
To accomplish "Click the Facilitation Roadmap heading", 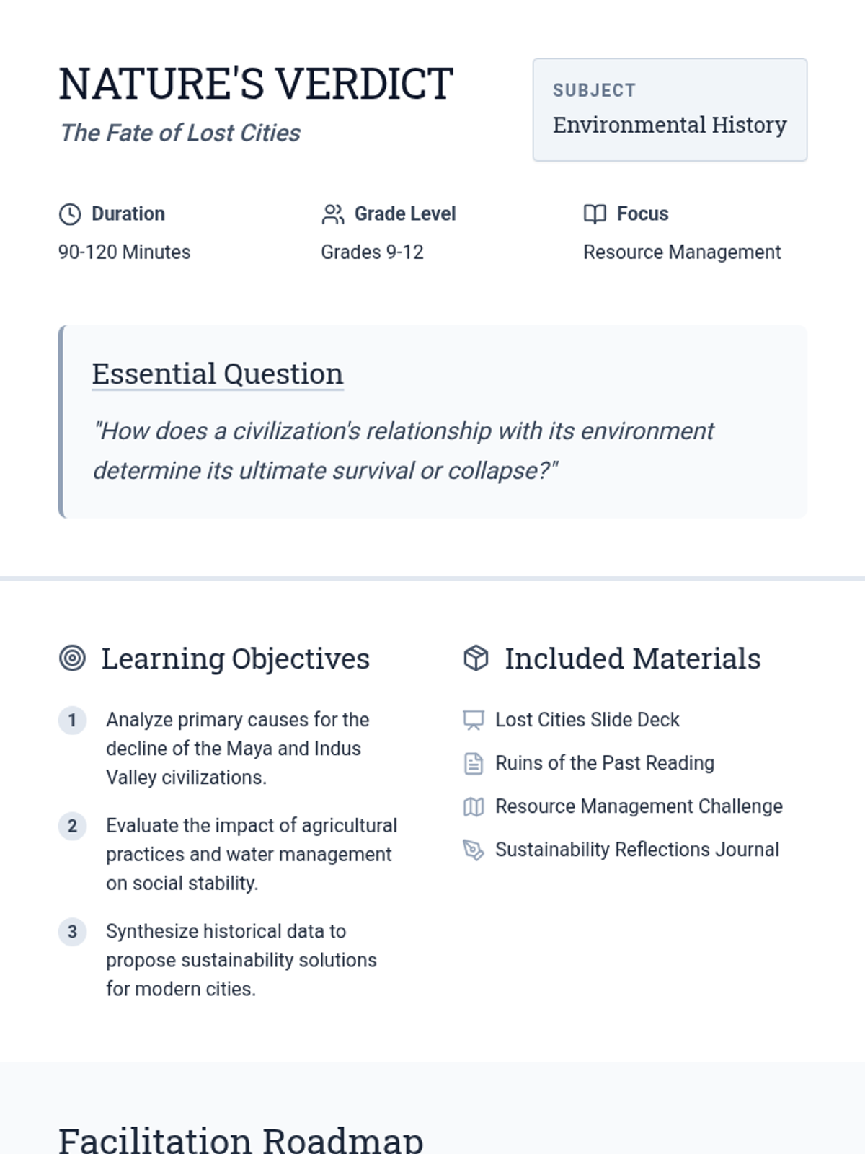I will pyautogui.click(x=241, y=1140).
